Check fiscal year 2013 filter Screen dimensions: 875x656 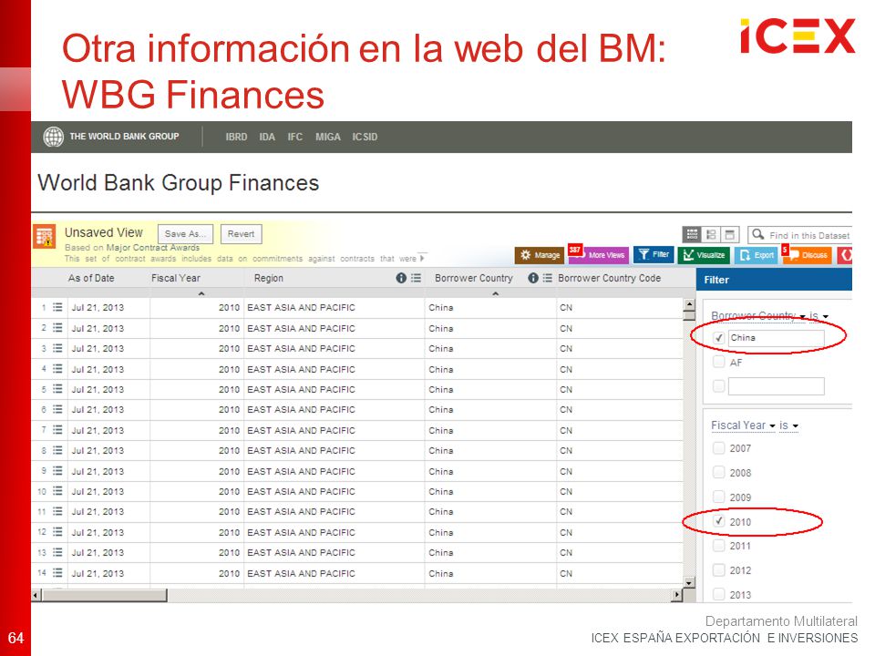719,595
